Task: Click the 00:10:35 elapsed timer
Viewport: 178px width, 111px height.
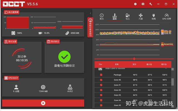Action: coord(22,60)
